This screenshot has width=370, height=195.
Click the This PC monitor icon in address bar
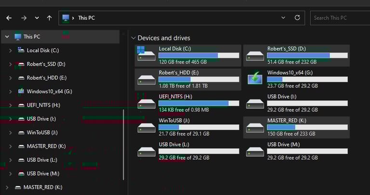[x=66, y=18]
